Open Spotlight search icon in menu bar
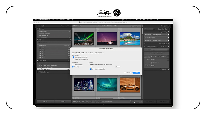The height and width of the screenshot is (115, 206). coord(151,20)
